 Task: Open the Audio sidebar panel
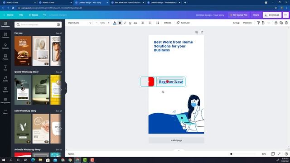point(5,78)
